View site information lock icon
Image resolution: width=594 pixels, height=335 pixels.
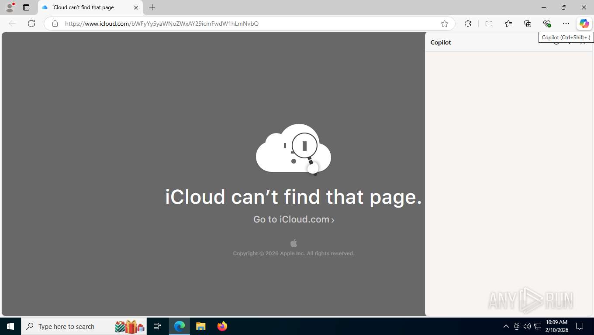tap(55, 24)
